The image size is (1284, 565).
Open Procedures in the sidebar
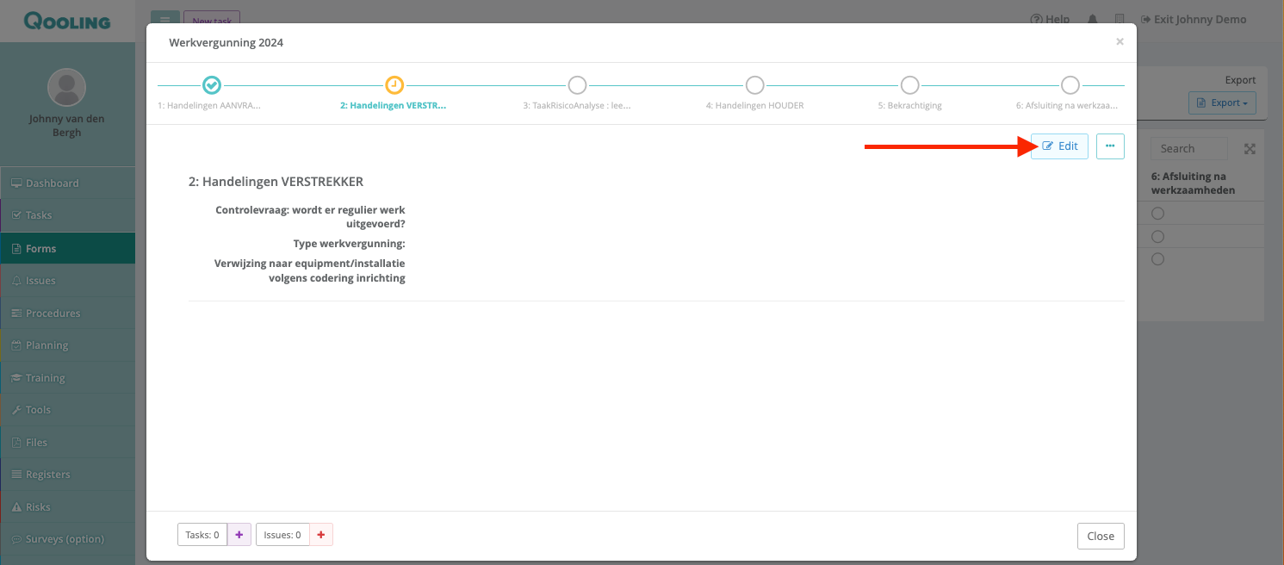pyautogui.click(x=67, y=313)
